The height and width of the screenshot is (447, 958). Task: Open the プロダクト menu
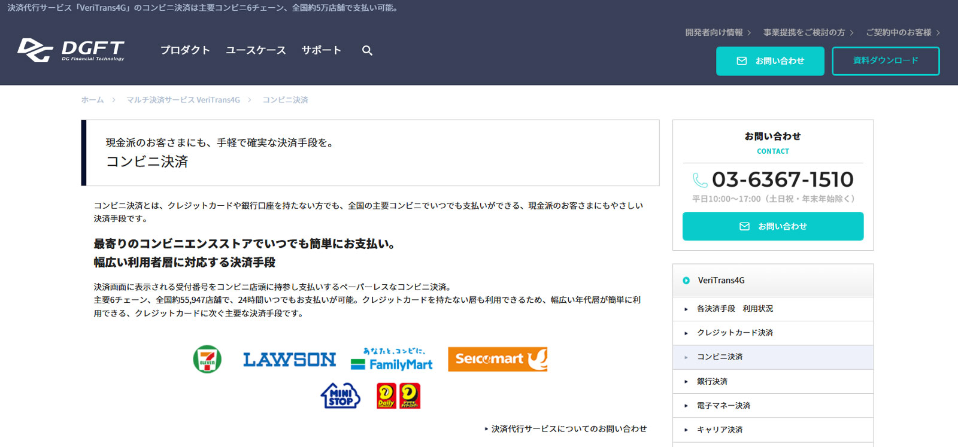tap(185, 50)
